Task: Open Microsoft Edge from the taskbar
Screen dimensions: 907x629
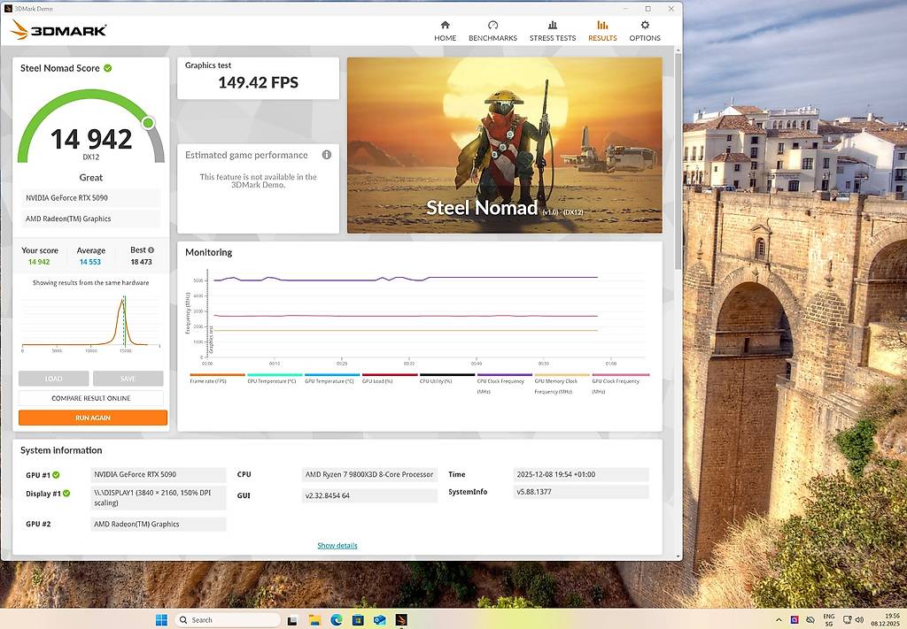Action: [337, 620]
